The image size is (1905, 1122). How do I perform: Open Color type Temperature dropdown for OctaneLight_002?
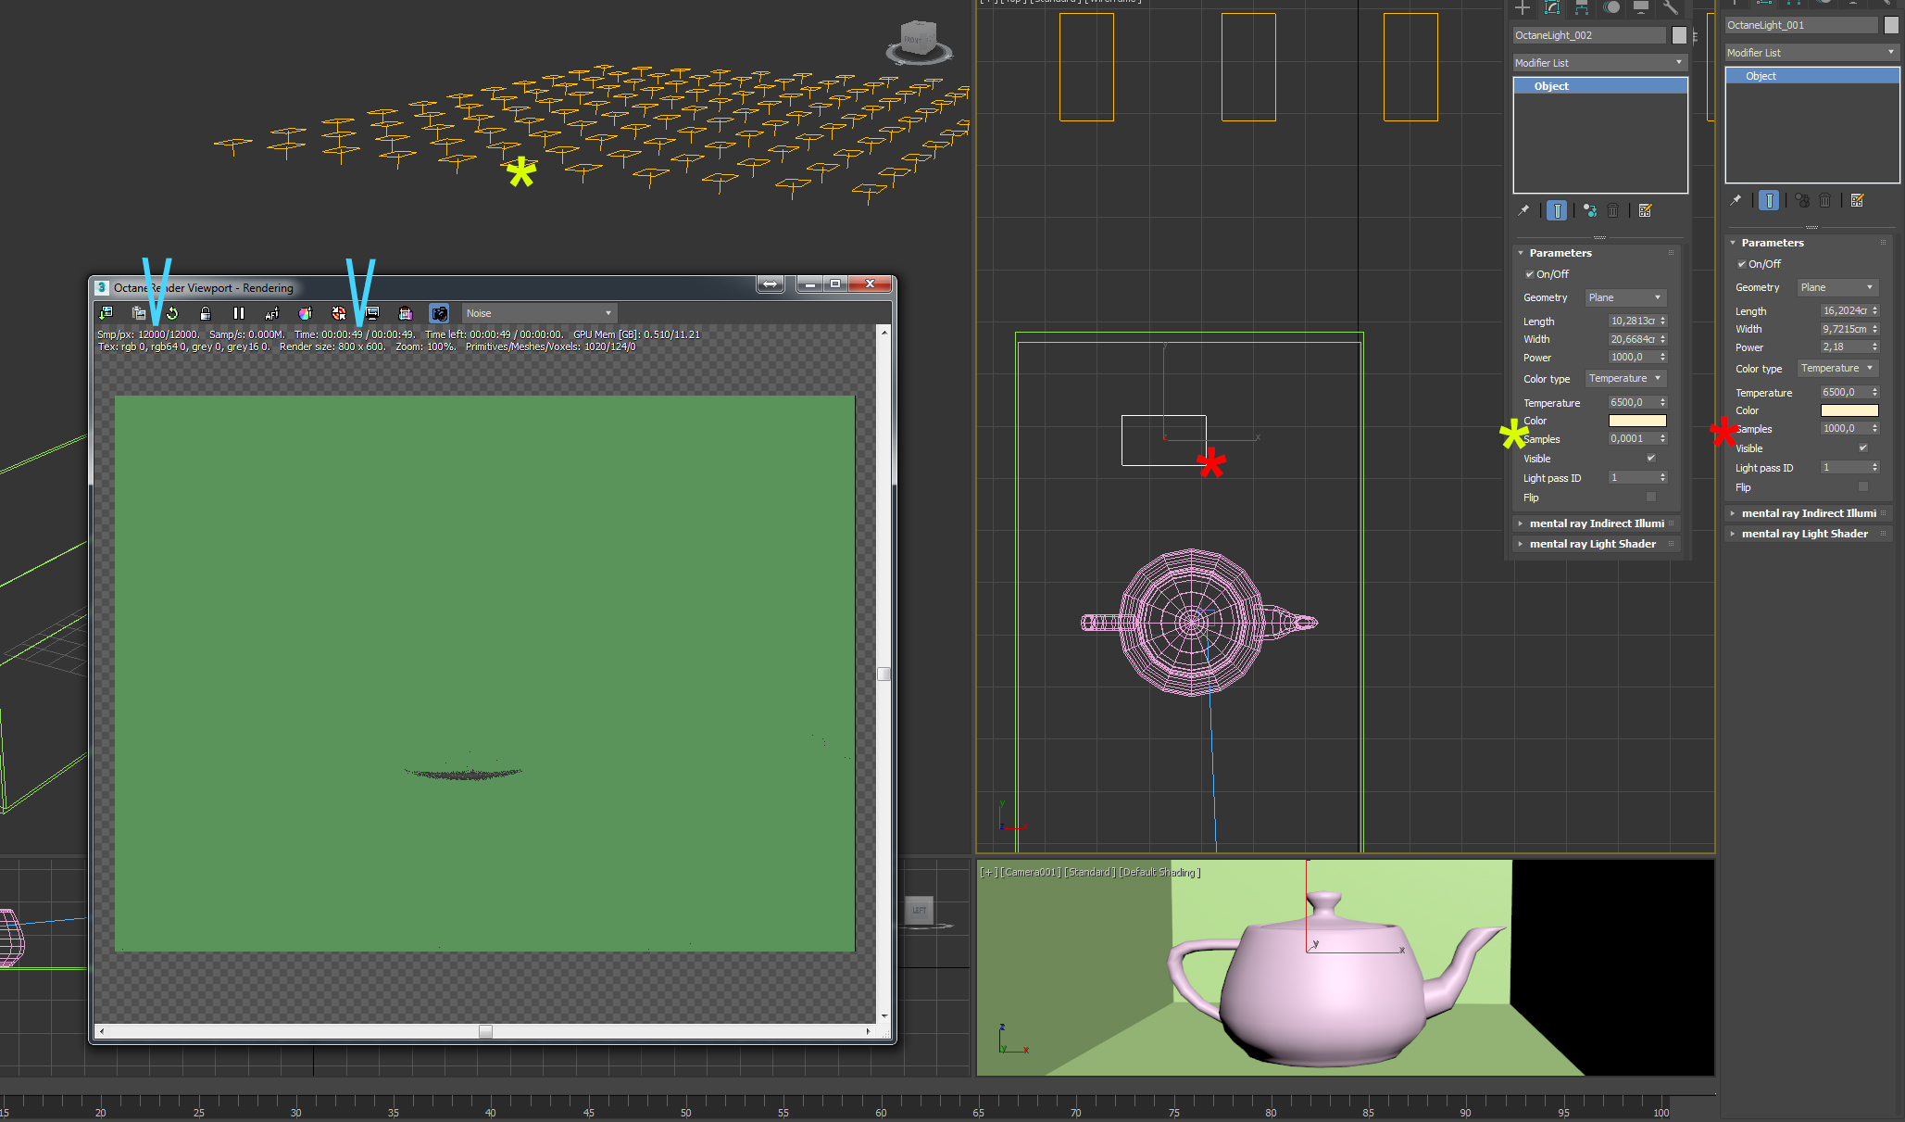pyautogui.click(x=1625, y=379)
